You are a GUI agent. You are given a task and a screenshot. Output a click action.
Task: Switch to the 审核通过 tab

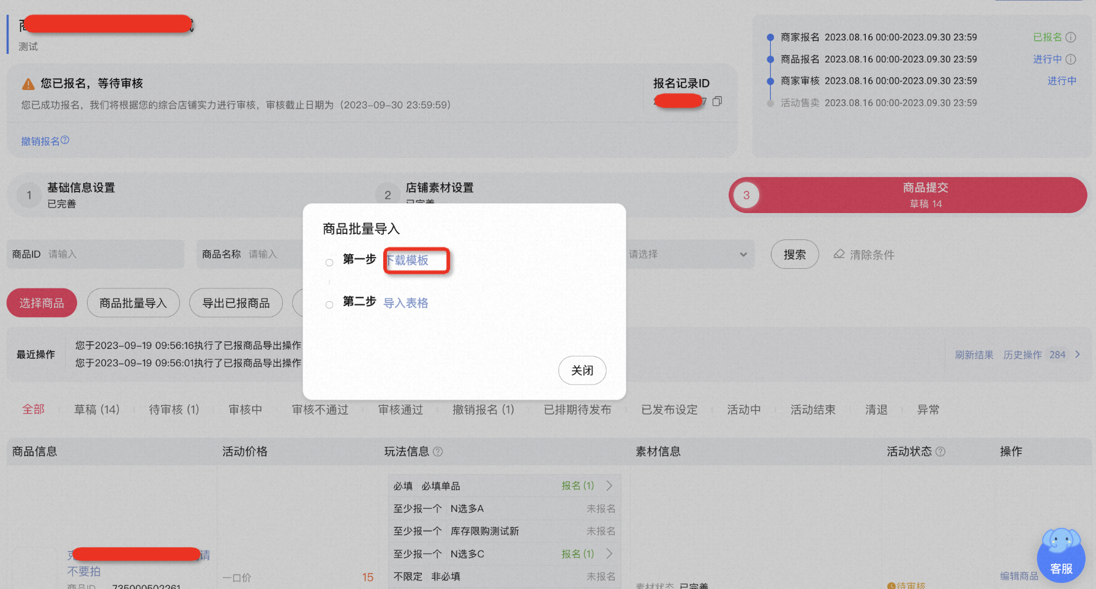click(x=400, y=410)
